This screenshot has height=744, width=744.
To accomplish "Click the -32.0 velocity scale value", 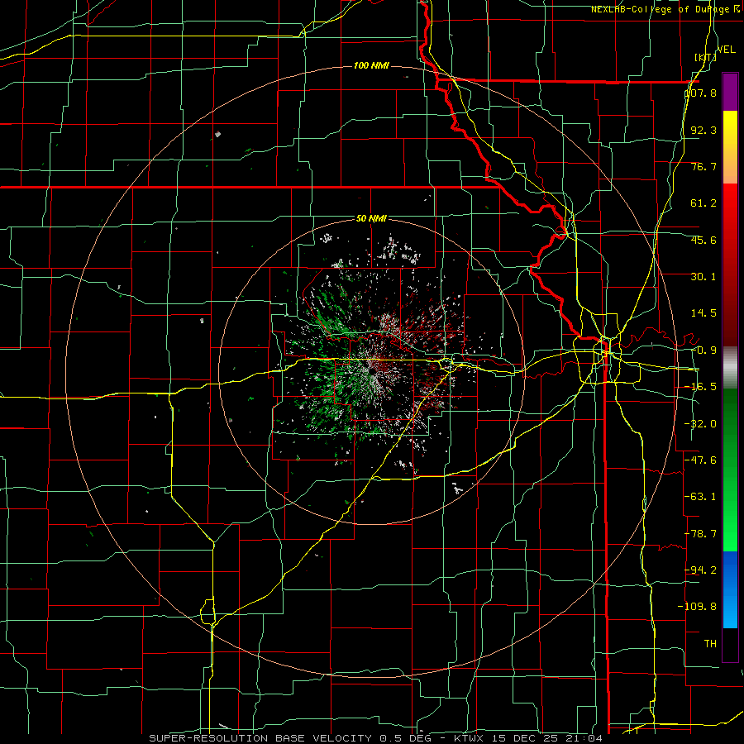I will coord(701,424).
